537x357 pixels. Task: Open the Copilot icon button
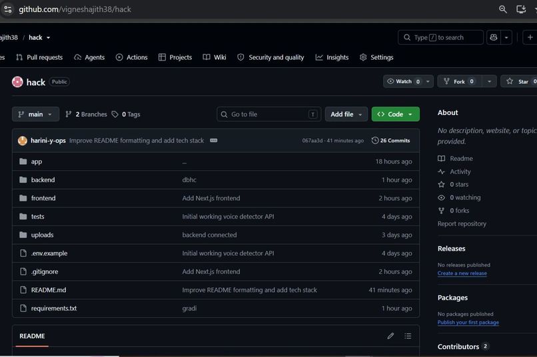click(x=494, y=37)
